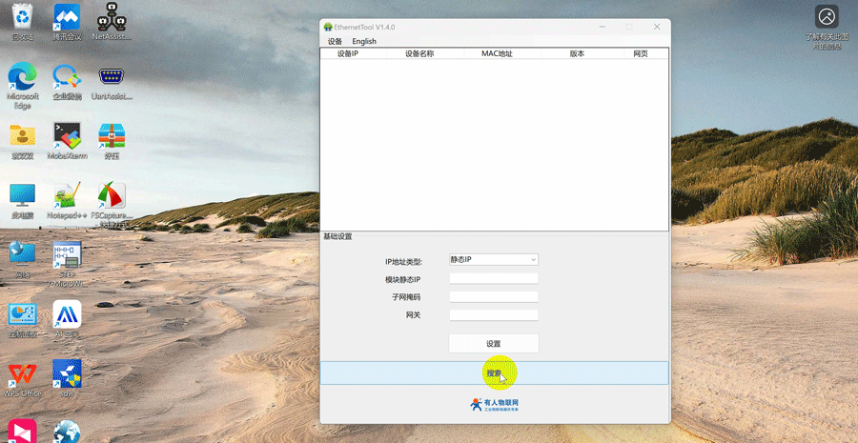Click the 设置 button
This screenshot has height=443, width=858.
pos(493,343)
